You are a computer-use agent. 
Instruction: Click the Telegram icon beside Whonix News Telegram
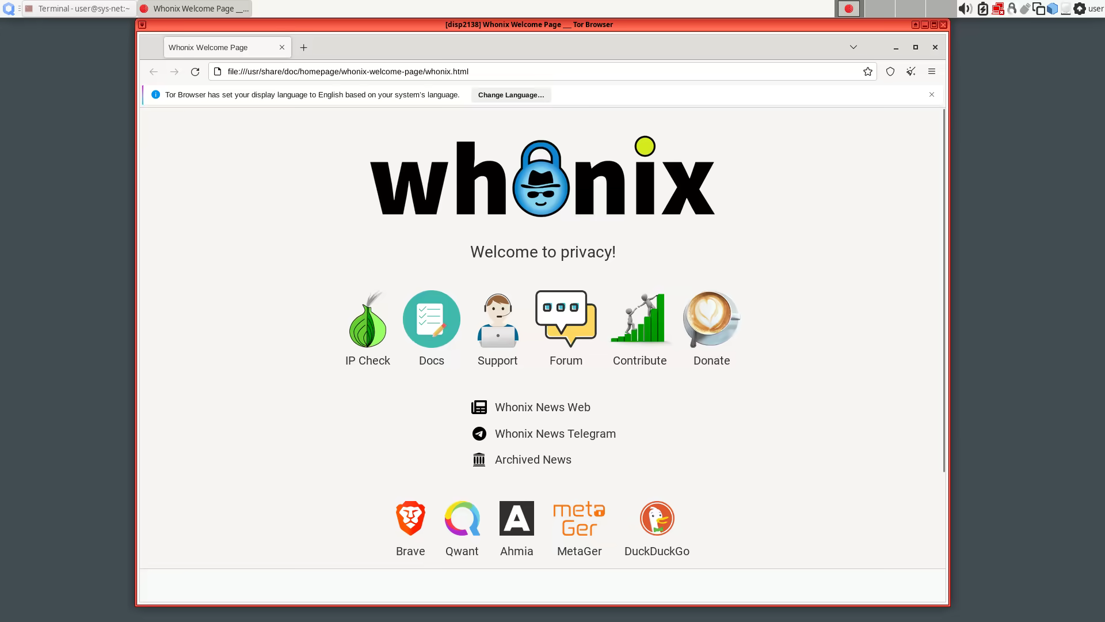click(479, 434)
